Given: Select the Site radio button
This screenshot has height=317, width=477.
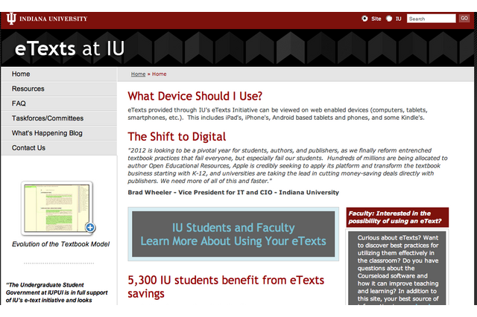Looking at the screenshot, I should 364,19.
